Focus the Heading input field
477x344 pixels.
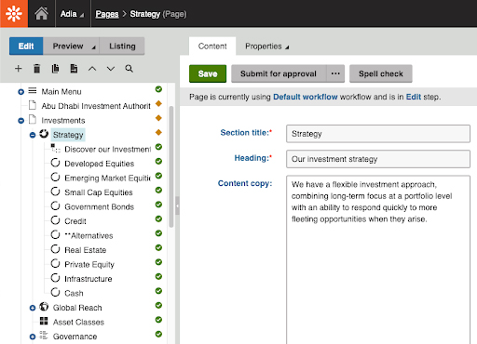(378, 159)
